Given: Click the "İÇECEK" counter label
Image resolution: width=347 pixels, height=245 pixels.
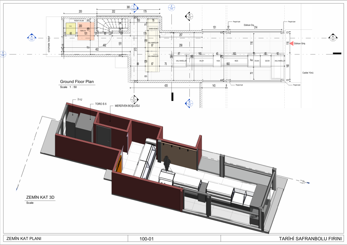Looking at the screenshot, I should pos(267,61).
